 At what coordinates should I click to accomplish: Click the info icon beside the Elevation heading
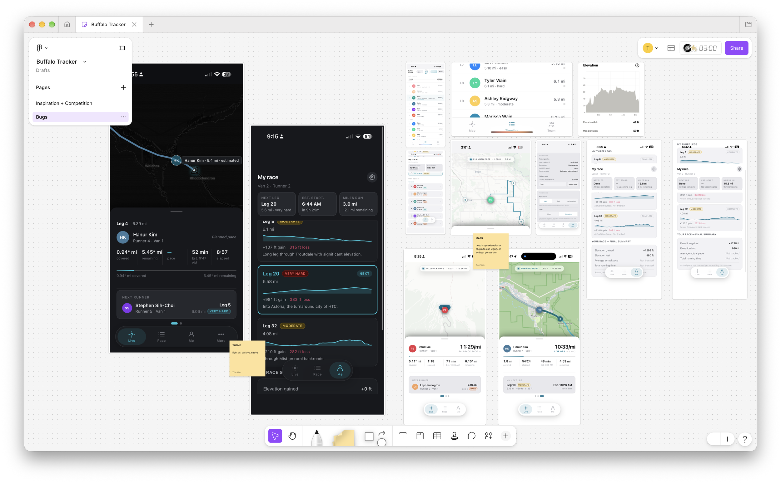(637, 65)
